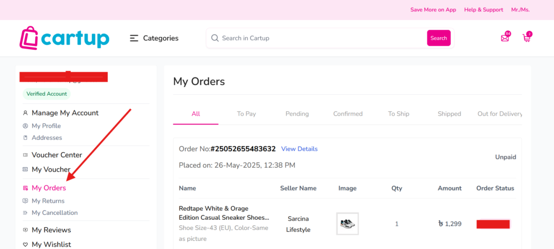Focus the Search in Cartup field
The width and height of the screenshot is (554, 249).
[318, 38]
